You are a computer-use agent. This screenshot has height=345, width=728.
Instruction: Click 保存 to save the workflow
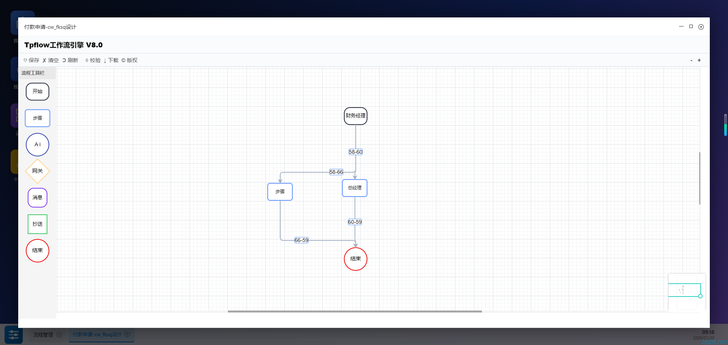point(31,60)
